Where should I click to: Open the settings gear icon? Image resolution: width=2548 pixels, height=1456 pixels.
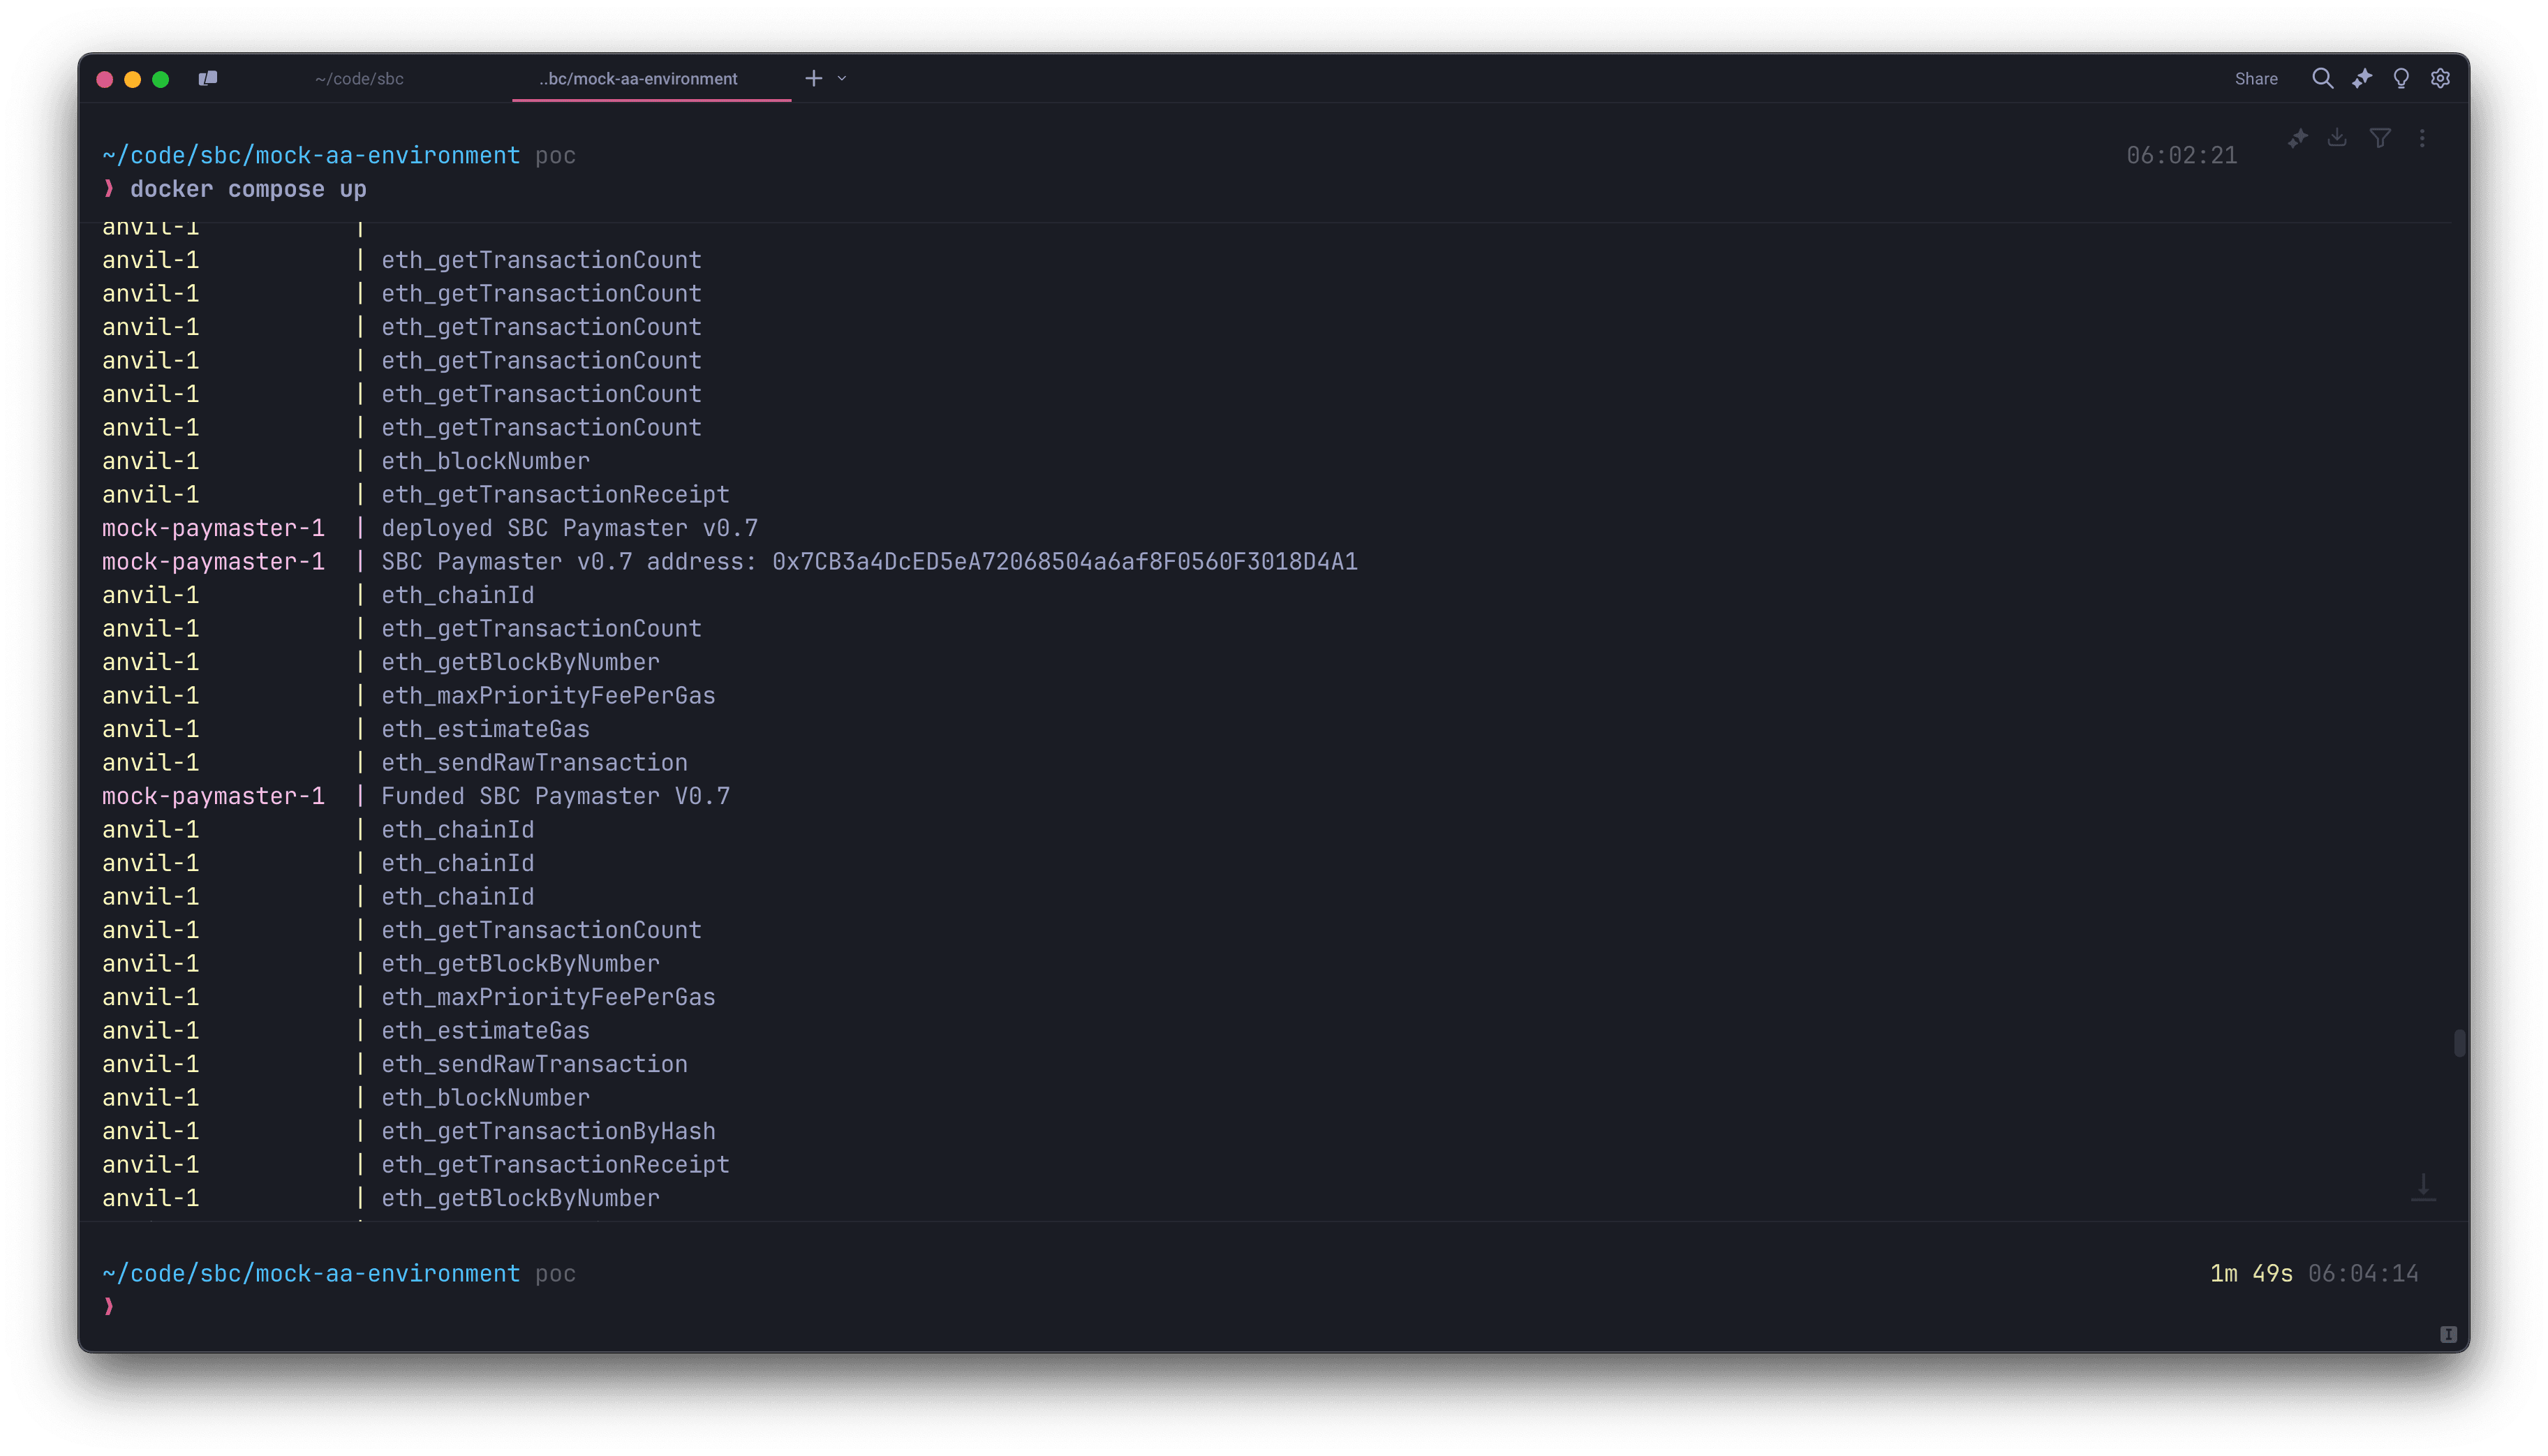2440,78
